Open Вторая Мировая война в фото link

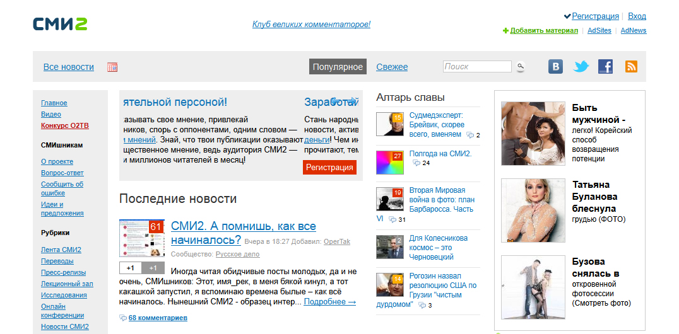pyautogui.click(x=426, y=205)
